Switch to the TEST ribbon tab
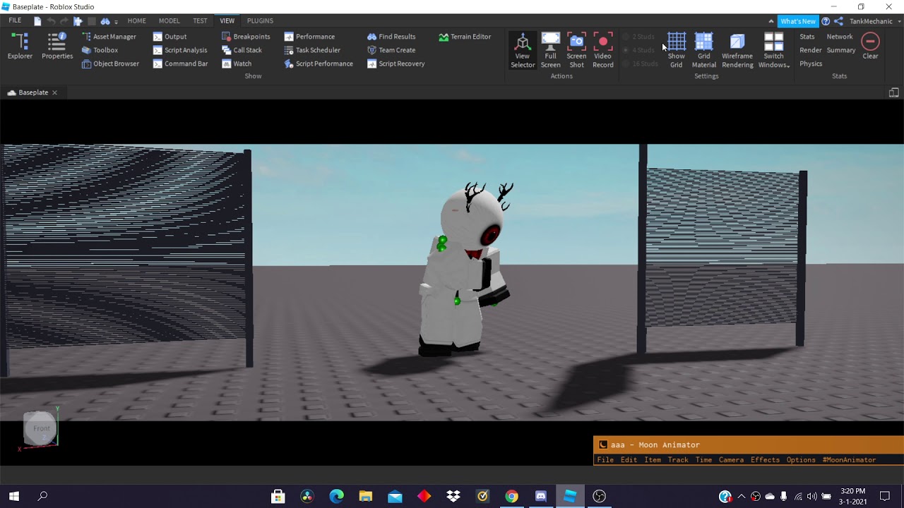Viewport: 904px width, 508px height. click(200, 20)
